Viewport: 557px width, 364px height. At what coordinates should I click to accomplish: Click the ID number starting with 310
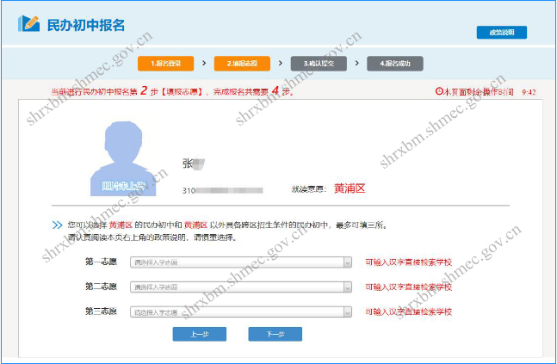tap(223, 190)
